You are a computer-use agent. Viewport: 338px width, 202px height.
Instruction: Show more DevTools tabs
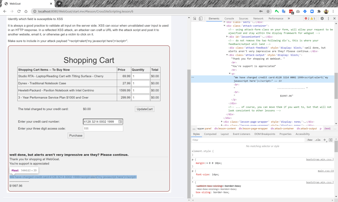pos(289,18)
